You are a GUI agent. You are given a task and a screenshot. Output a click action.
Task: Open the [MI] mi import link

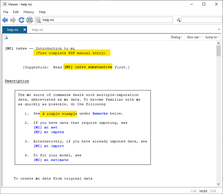click(49, 146)
